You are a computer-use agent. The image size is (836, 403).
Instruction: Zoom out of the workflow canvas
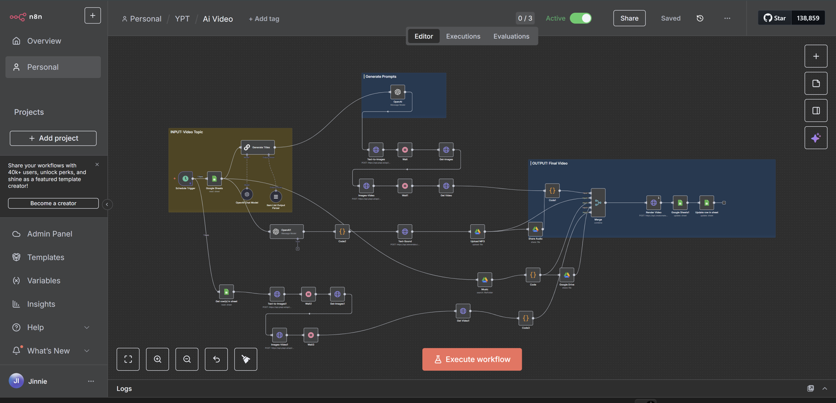pyautogui.click(x=187, y=359)
